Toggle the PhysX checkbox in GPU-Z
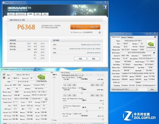 coord(137,85)
